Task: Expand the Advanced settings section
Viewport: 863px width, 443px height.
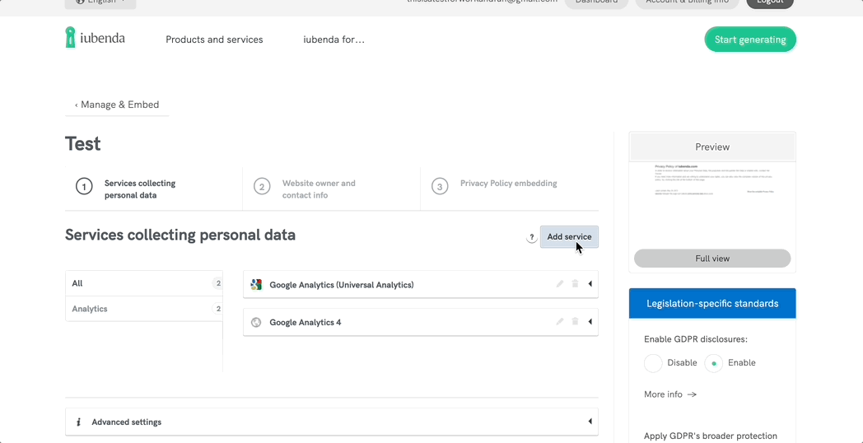Action: click(x=590, y=422)
